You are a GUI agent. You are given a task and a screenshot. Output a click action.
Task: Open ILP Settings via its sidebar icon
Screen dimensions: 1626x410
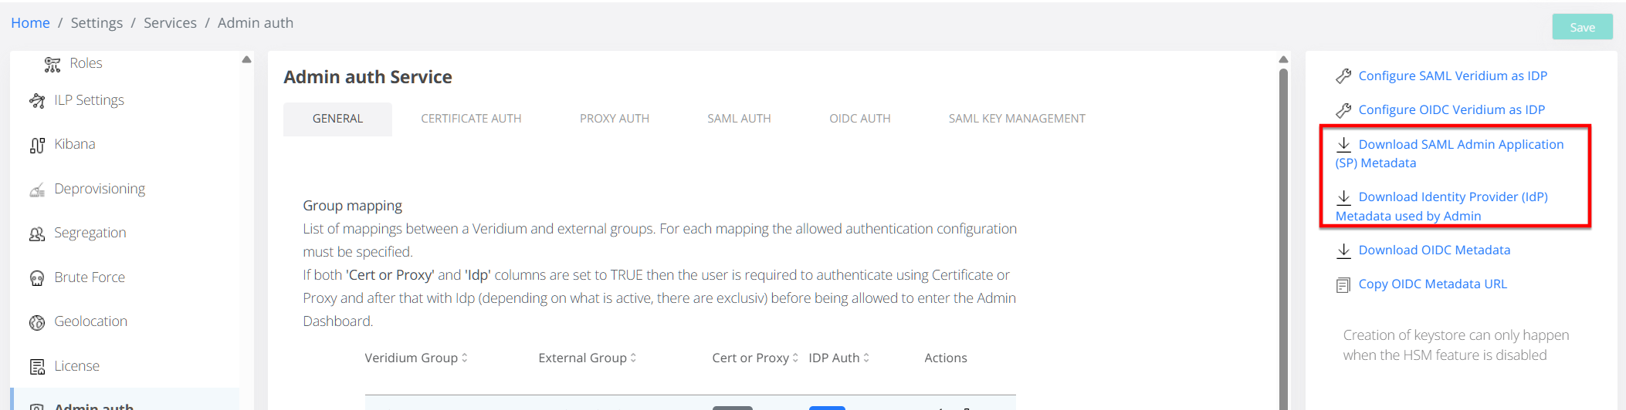(37, 101)
